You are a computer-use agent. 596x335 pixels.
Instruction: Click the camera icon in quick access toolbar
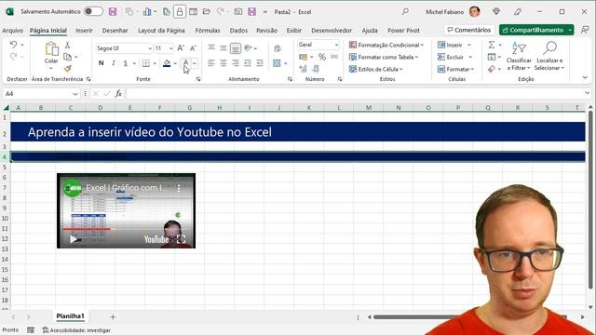[x=238, y=12]
